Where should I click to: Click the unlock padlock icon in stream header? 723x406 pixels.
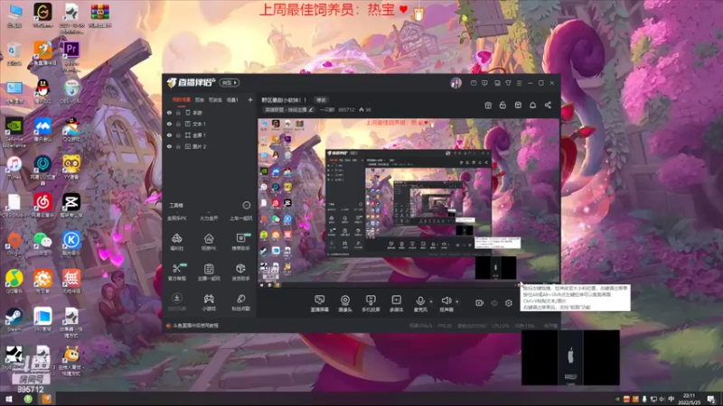[502, 106]
